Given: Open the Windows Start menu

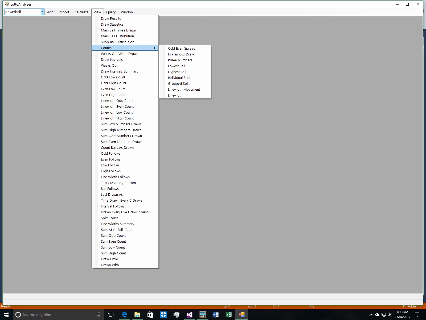Looking at the screenshot, I should coord(6,315).
